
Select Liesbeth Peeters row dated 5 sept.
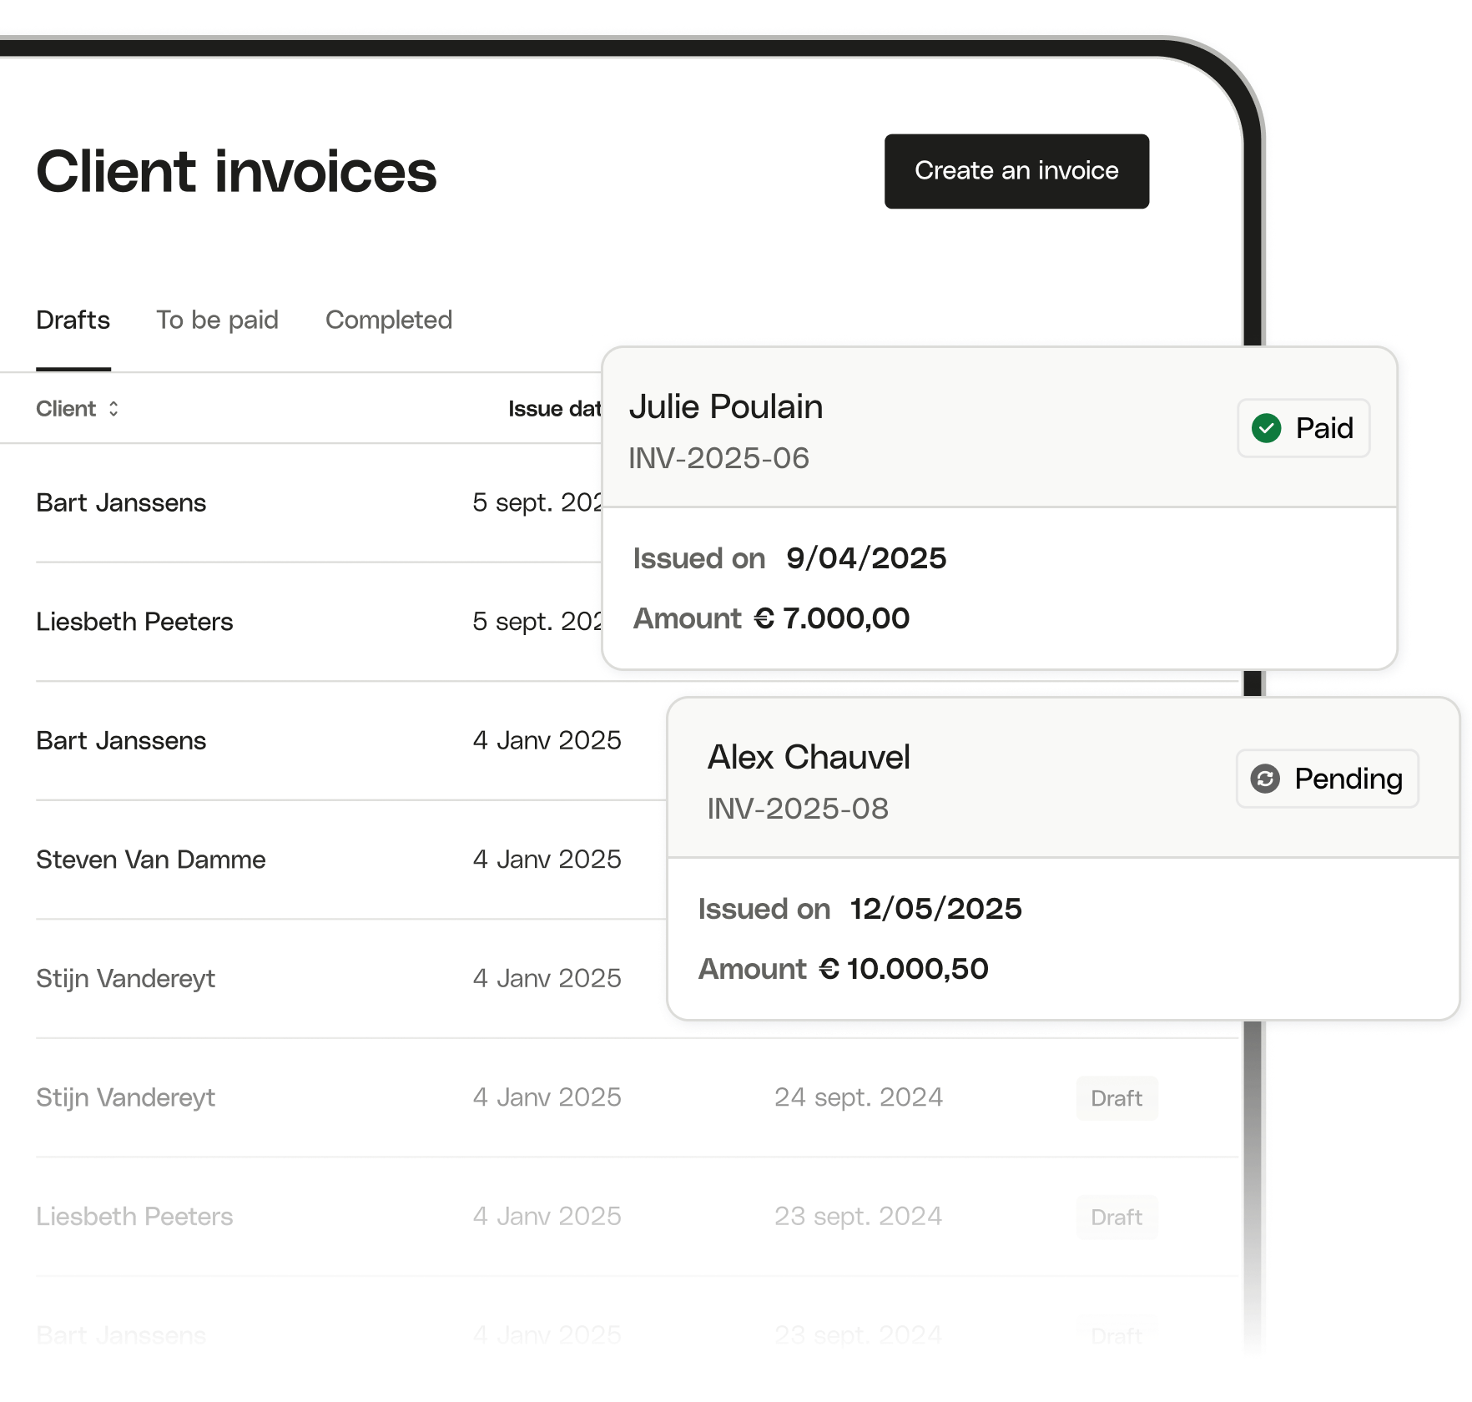pyautogui.click(x=319, y=622)
